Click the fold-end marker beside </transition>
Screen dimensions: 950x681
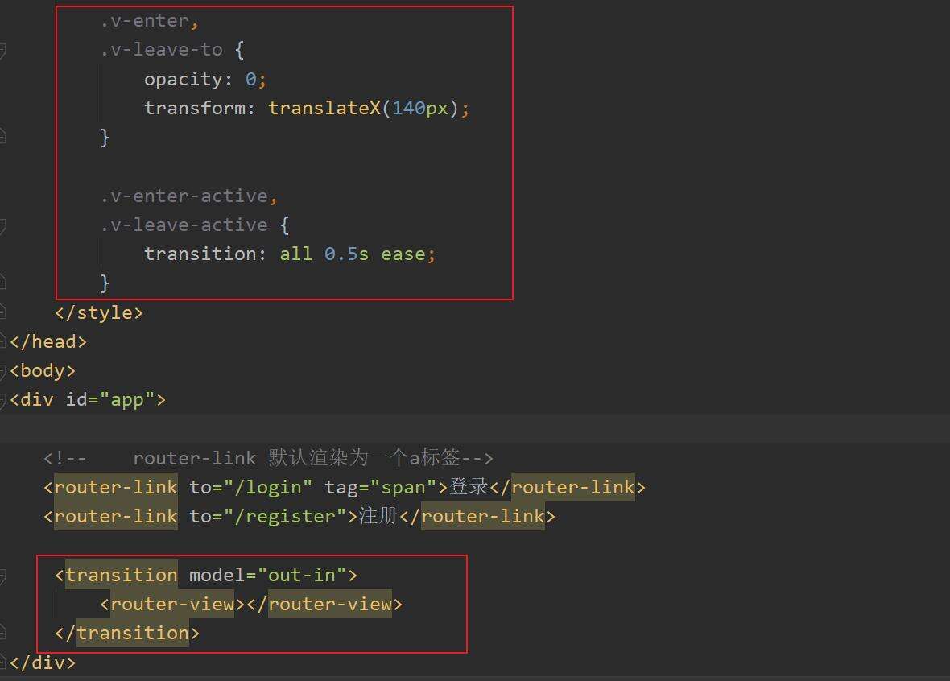coord(2,634)
